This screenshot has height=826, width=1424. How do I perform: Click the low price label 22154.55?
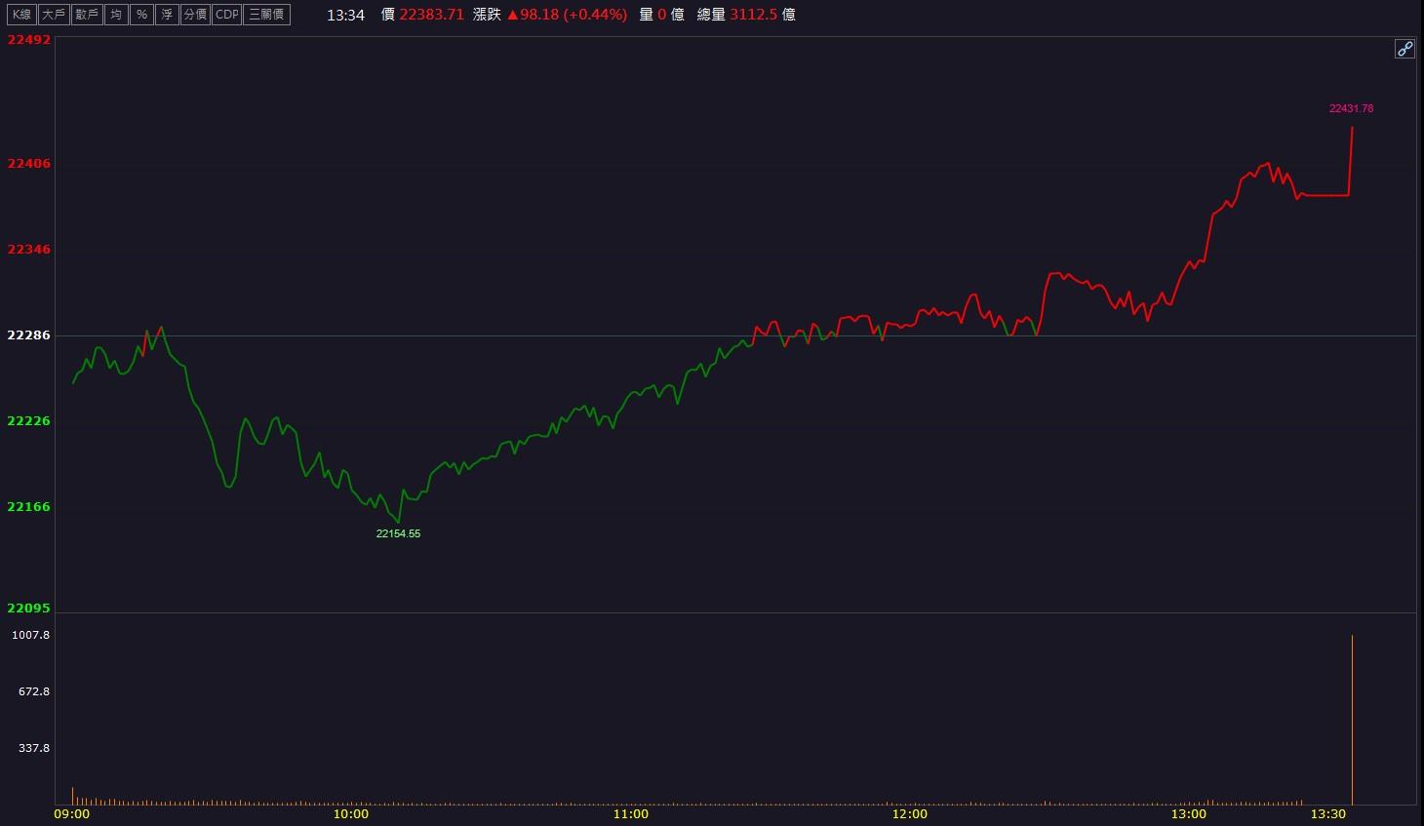(x=398, y=533)
